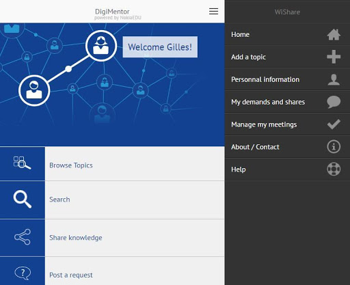Open My demands and shares
The image size is (350, 285).
287,102
